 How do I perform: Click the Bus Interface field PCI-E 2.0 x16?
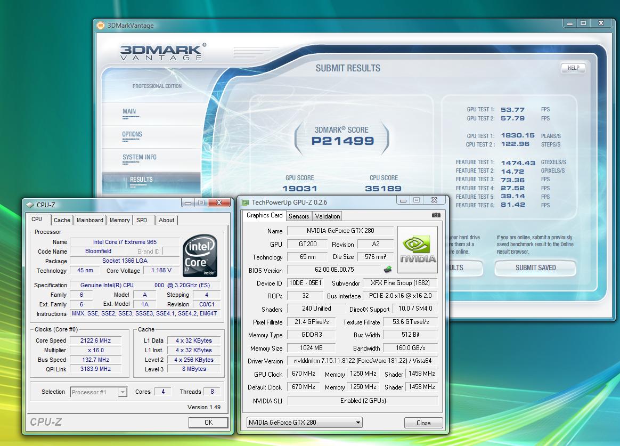pos(400,296)
